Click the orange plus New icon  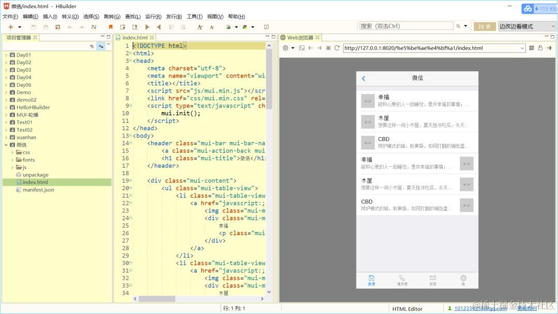(11, 27)
